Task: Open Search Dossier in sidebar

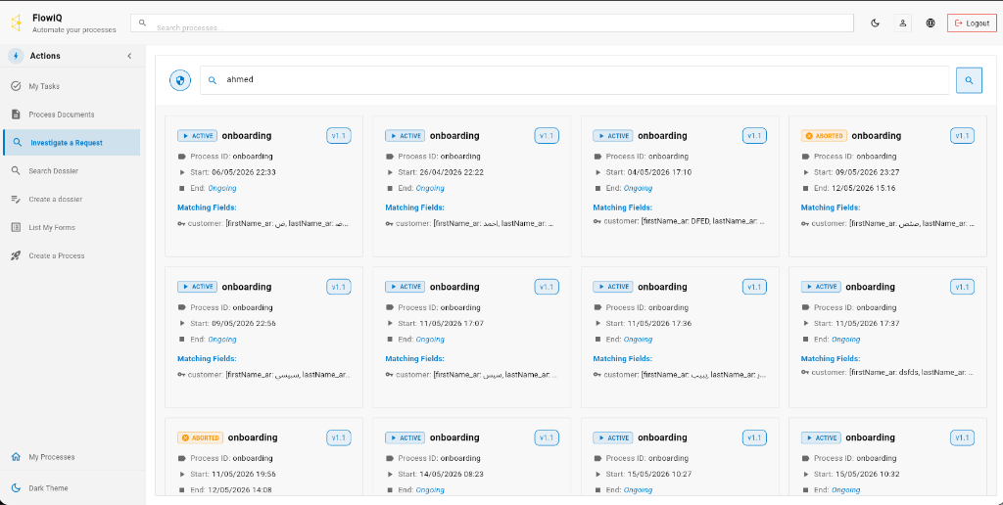Action: point(72,170)
